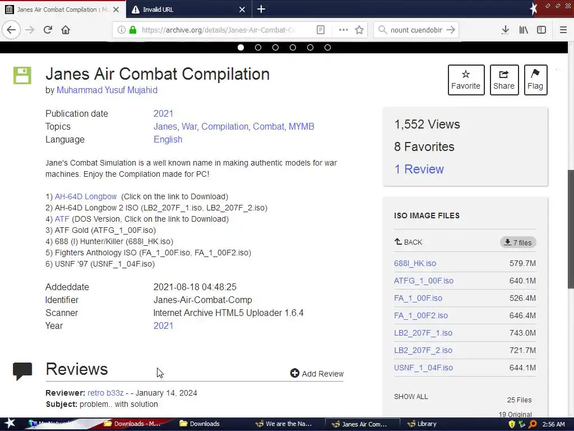Bookmark this page with star icon
The image size is (574, 431).
coord(359,30)
